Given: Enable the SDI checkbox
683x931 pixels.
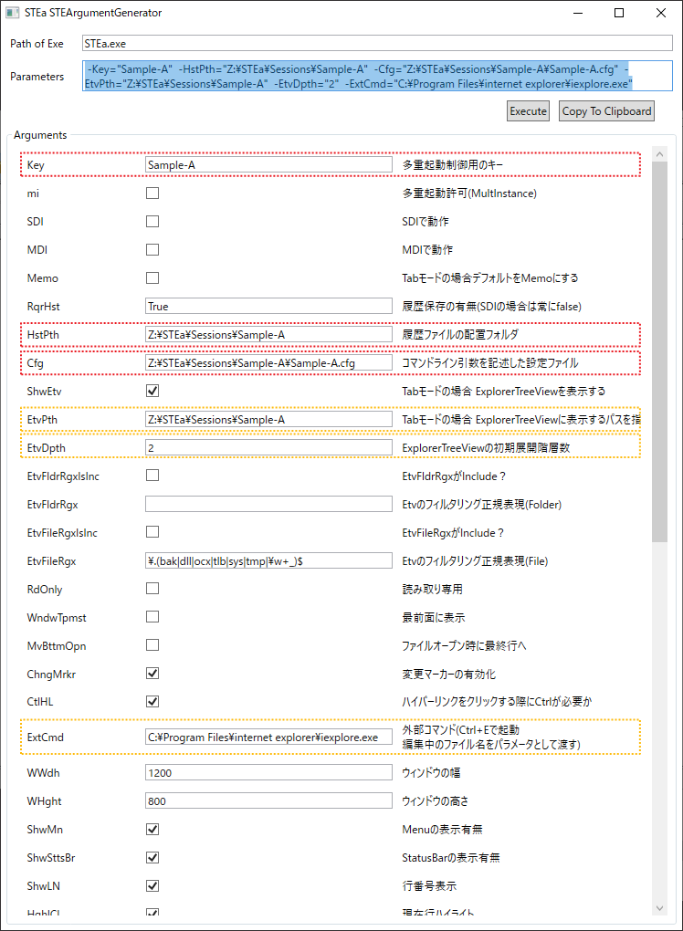Looking at the screenshot, I should [152, 222].
